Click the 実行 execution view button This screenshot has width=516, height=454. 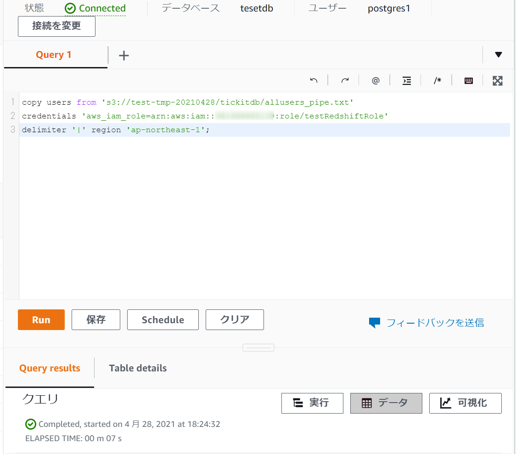312,403
